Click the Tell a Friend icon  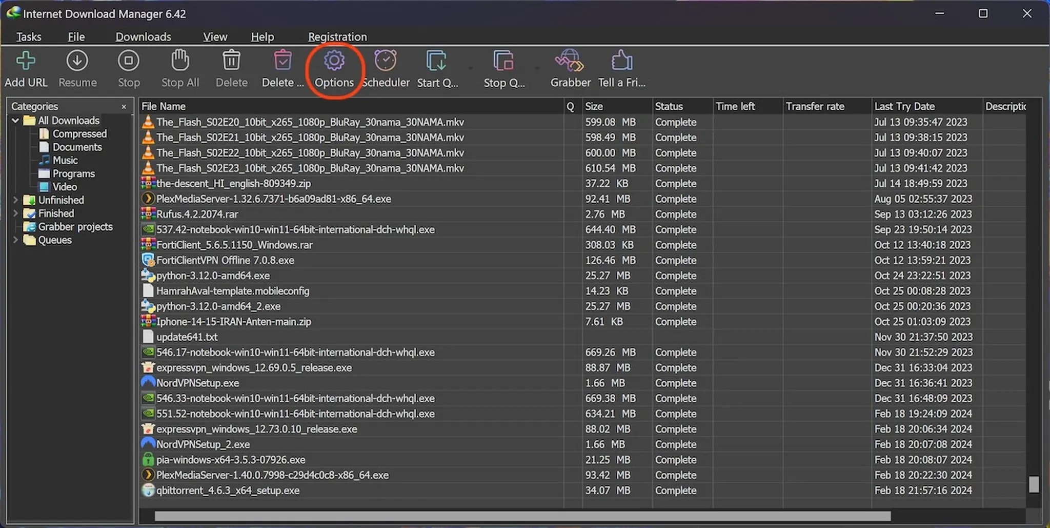click(621, 61)
